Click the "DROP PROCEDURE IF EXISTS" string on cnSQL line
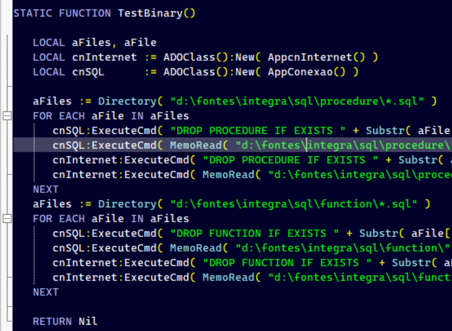This screenshot has width=452, height=331. click(261, 130)
